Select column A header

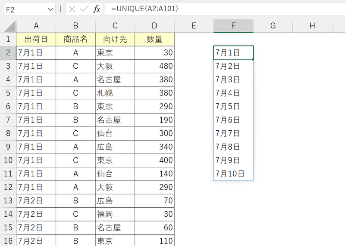(36, 26)
